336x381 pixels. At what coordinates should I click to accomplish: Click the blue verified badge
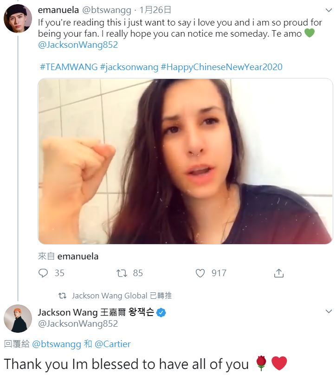coord(161,312)
